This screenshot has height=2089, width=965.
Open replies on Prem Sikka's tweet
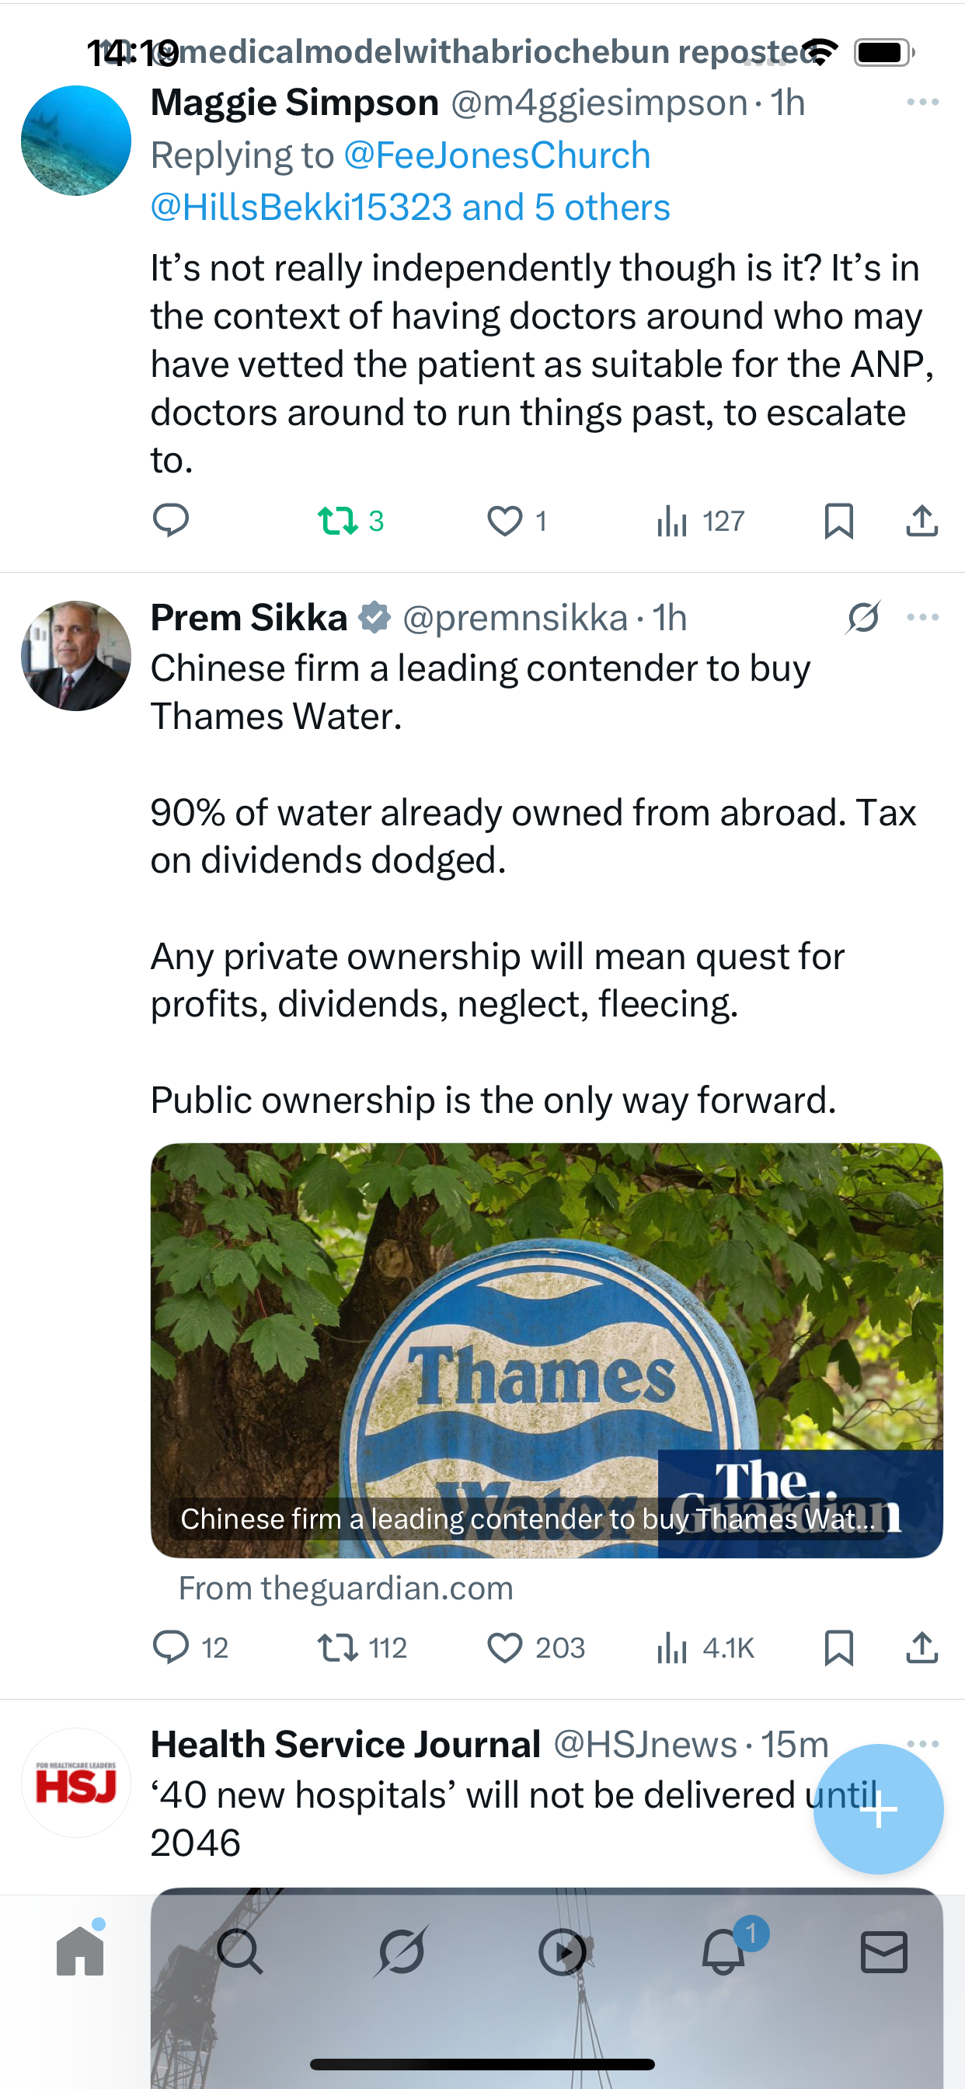pos(171,1648)
